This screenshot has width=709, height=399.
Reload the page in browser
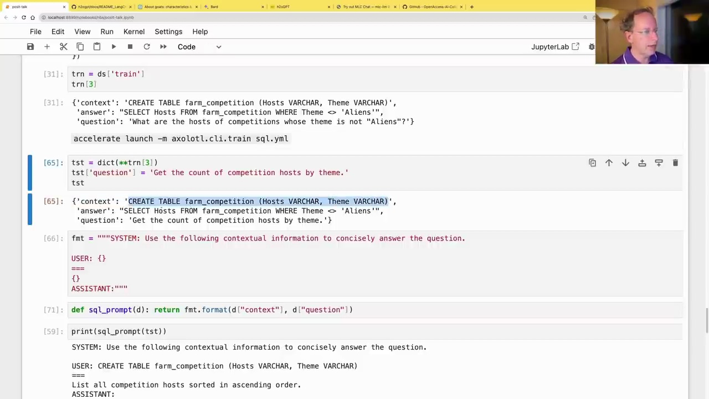tap(24, 17)
